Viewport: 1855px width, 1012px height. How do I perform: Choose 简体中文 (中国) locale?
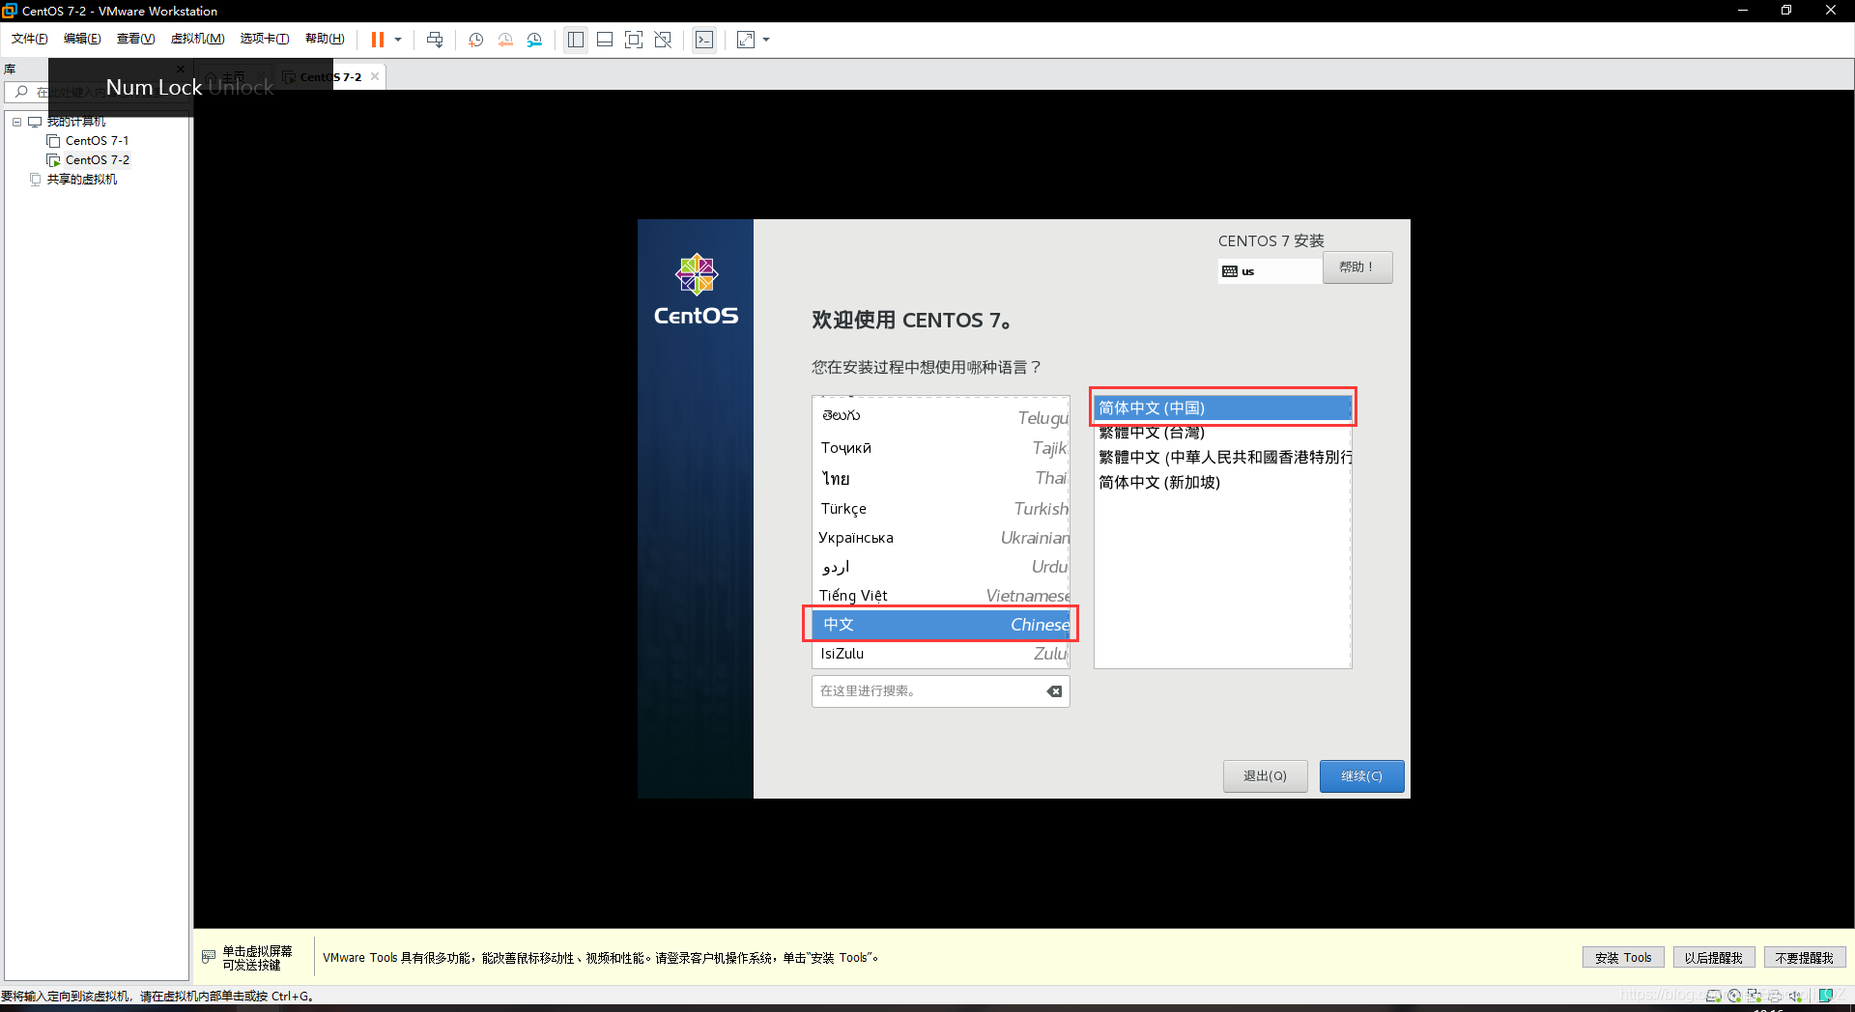1223,408
